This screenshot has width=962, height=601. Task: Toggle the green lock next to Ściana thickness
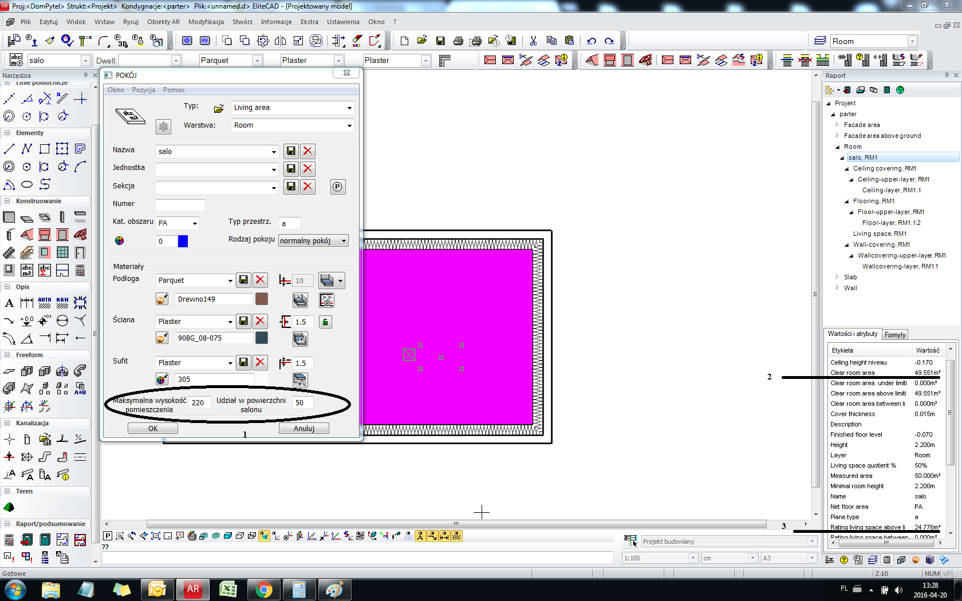coord(325,322)
